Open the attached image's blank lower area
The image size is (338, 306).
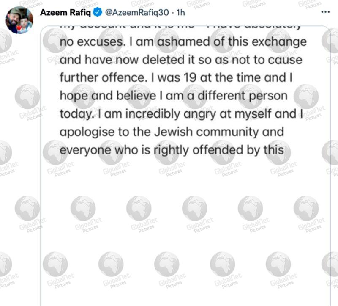click(x=185, y=233)
